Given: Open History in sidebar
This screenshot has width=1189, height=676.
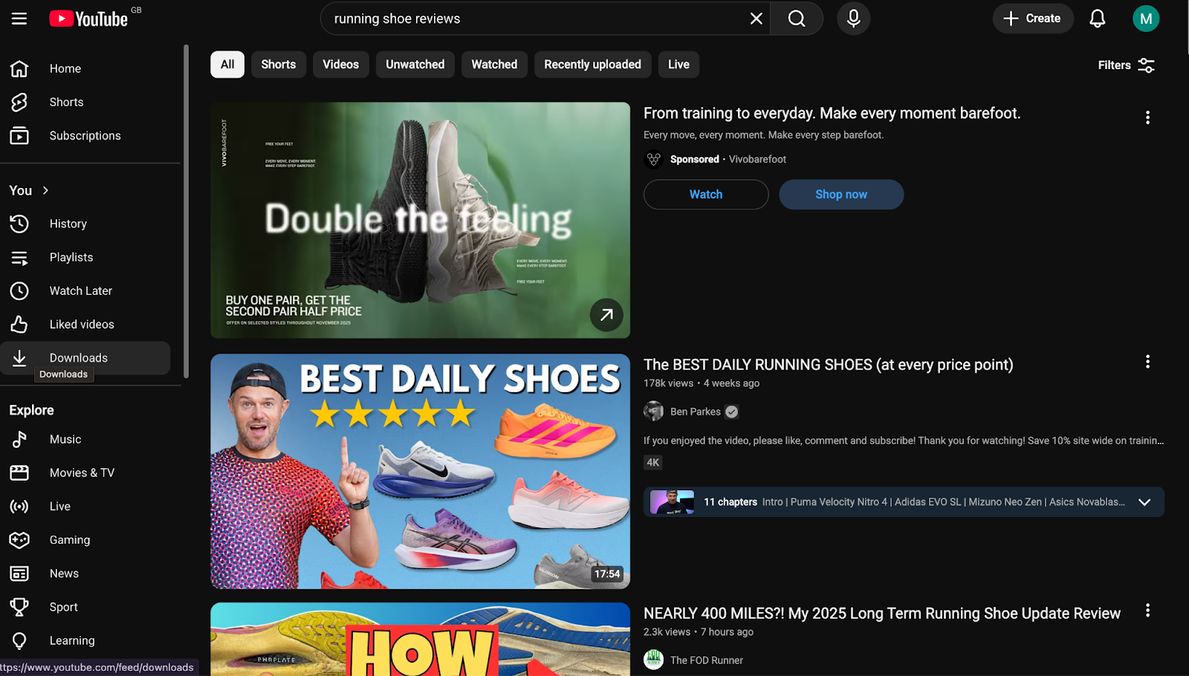Looking at the screenshot, I should tap(85, 224).
